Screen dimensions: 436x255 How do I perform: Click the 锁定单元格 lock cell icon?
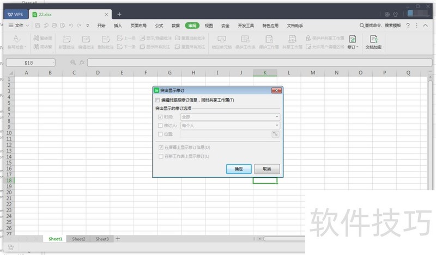click(x=222, y=39)
